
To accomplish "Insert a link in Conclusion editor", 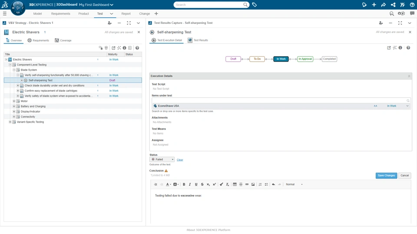I will pos(247,185).
